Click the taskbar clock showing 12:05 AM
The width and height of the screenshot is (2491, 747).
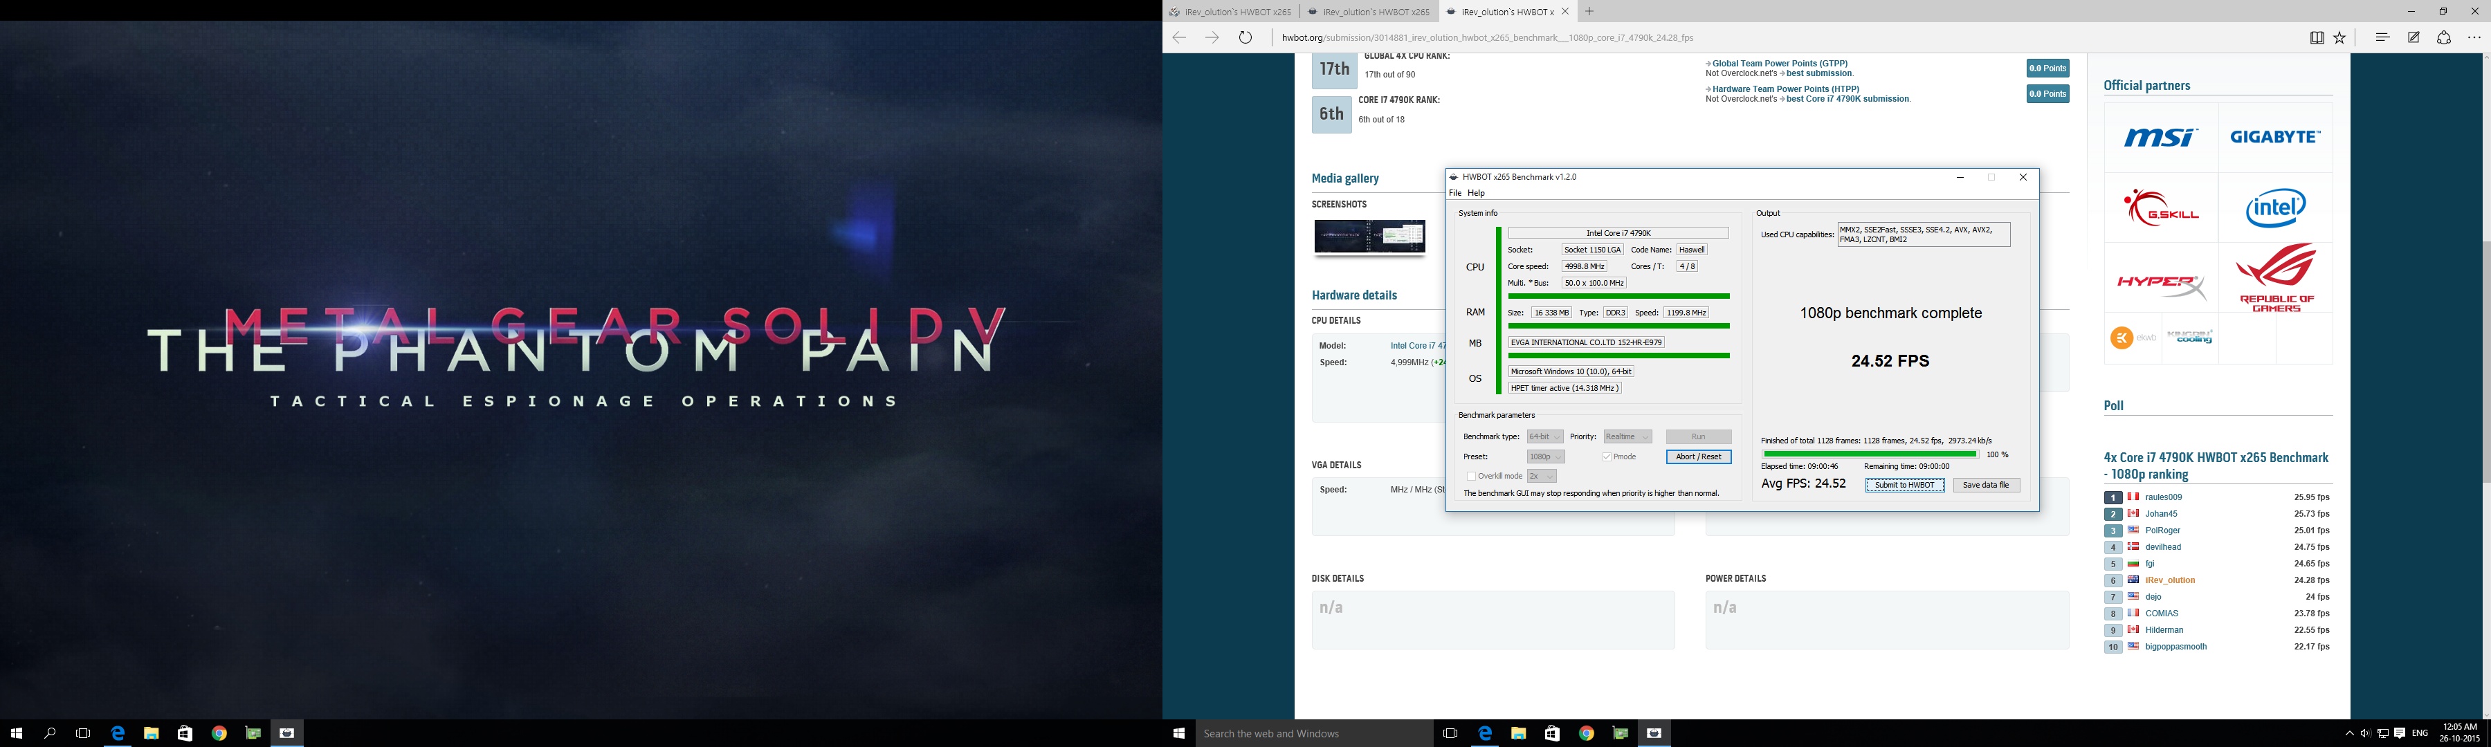tap(2459, 733)
